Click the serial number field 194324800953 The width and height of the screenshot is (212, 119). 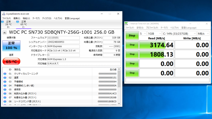[x=63, y=42]
